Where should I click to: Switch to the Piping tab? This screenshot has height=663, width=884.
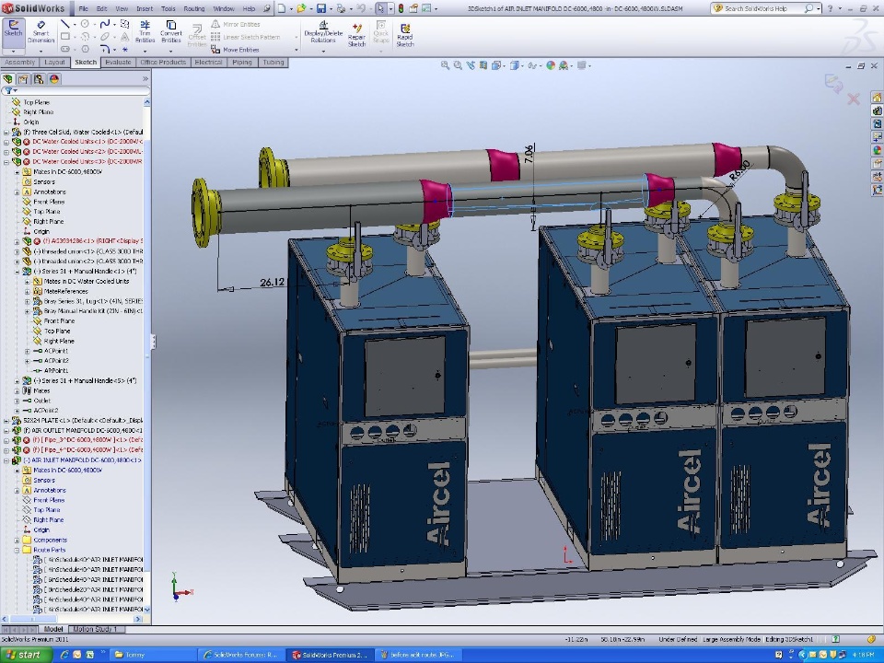point(242,62)
